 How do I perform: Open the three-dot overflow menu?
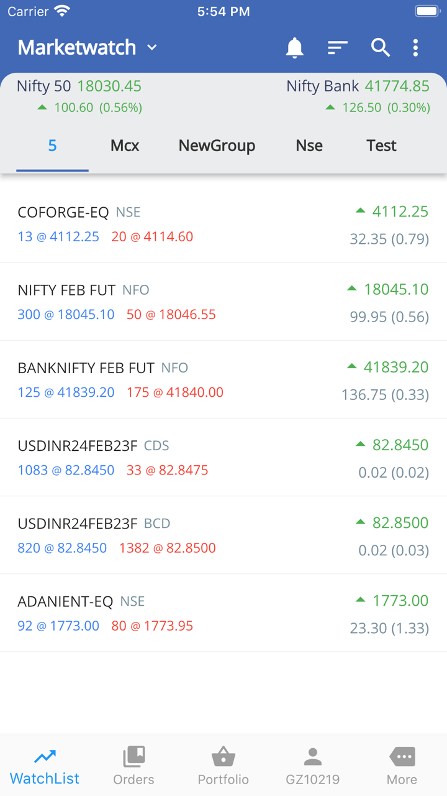[415, 48]
